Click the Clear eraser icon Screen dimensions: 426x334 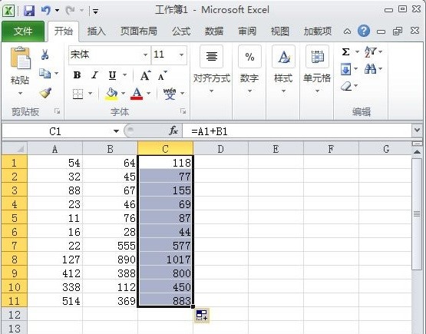click(346, 87)
